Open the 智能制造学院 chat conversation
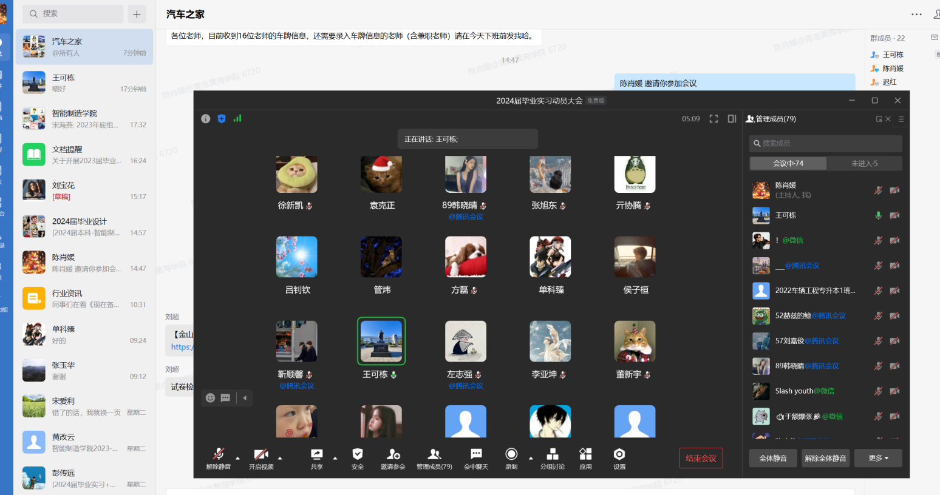 point(84,119)
